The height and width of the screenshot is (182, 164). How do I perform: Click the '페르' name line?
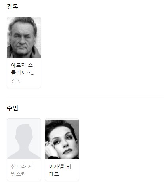(54, 174)
